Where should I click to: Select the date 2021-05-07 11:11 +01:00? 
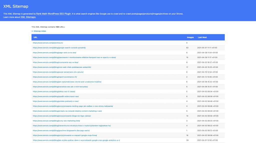pyautogui.click(x=207, y=48)
